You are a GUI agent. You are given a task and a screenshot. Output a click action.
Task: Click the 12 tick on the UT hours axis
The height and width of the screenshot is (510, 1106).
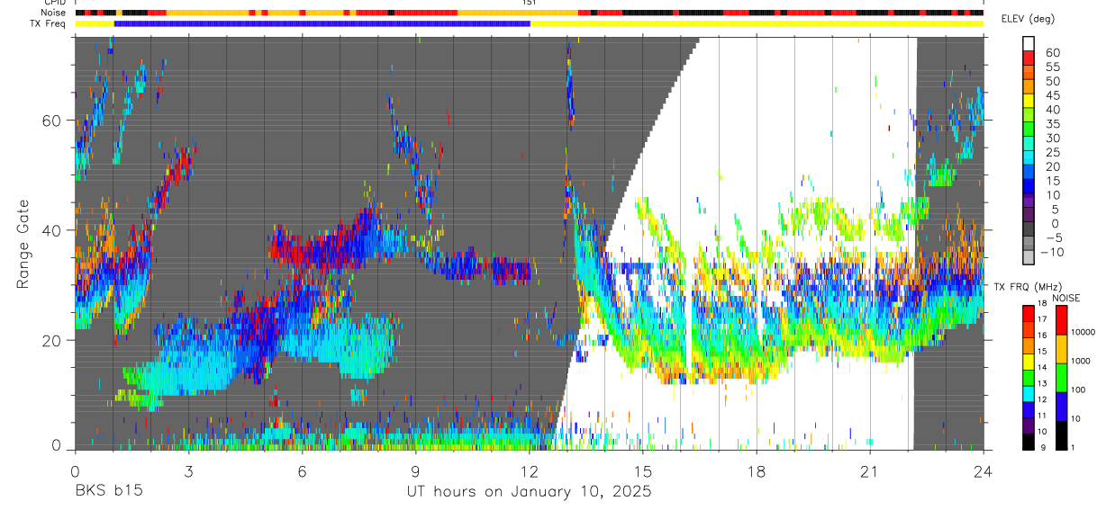(529, 470)
